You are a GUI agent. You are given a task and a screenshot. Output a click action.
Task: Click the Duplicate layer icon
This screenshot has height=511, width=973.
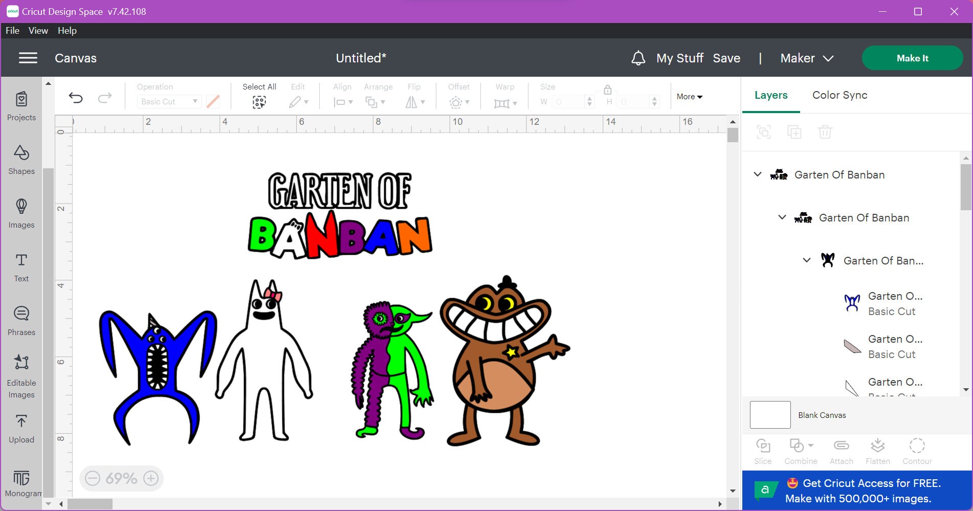[x=794, y=132]
